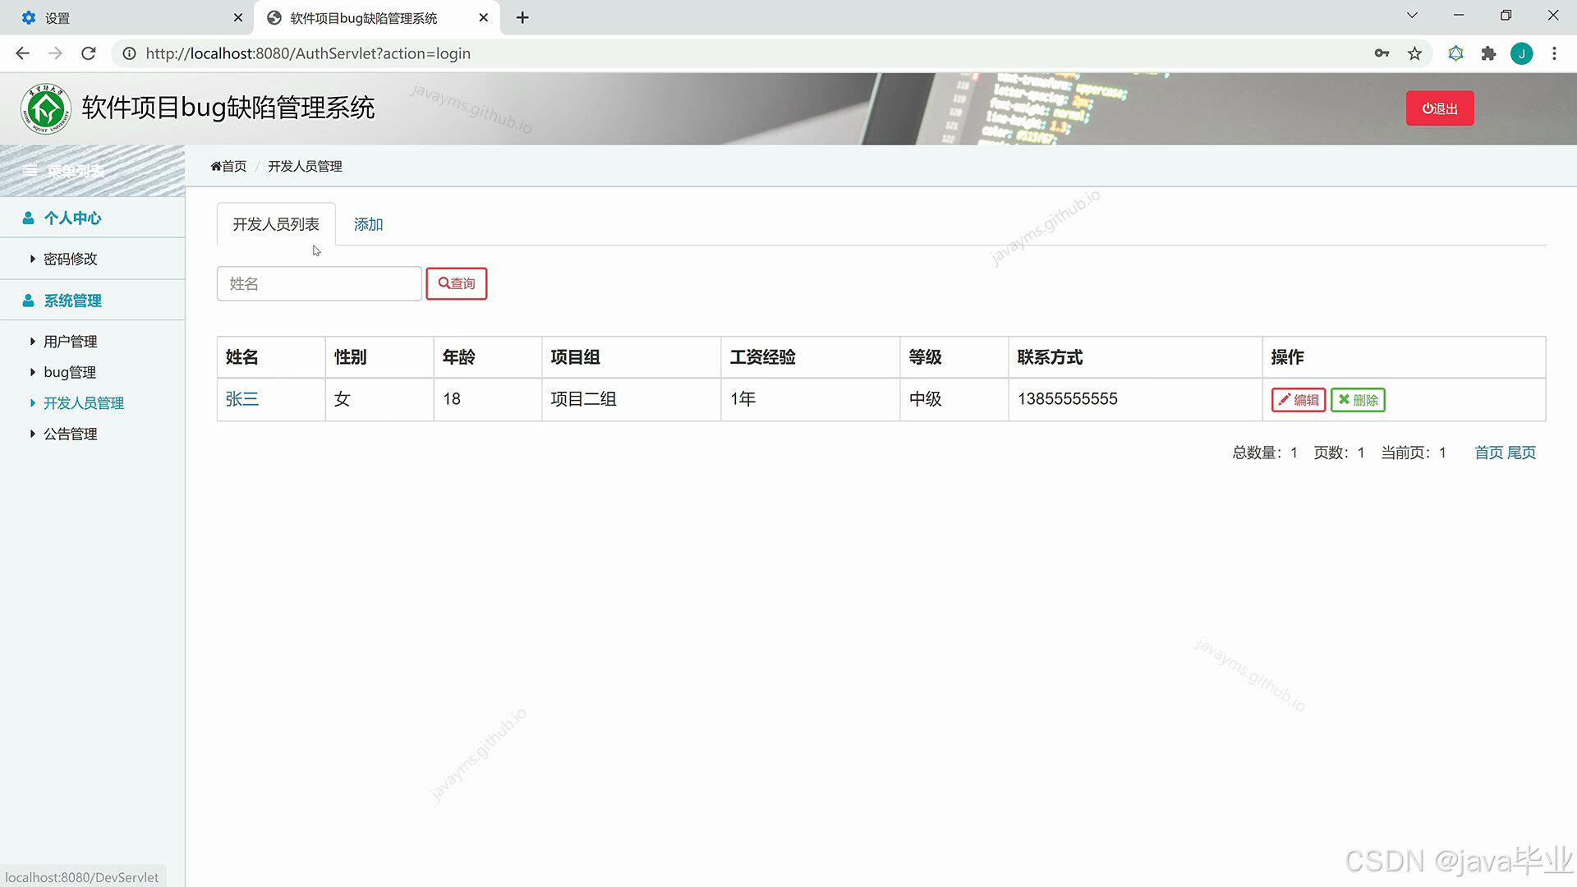Viewport: 1577px width, 887px height.
Task: Open the extensions puzzle icon
Action: [x=1488, y=53]
